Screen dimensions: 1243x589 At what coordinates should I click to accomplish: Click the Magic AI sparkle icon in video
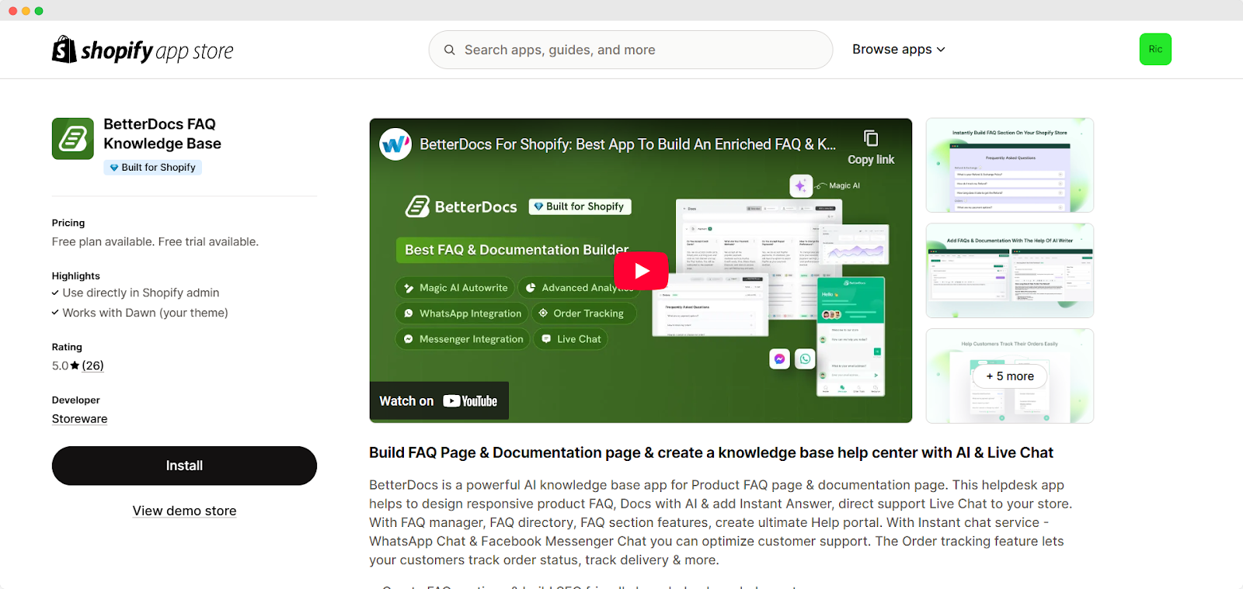click(x=800, y=186)
